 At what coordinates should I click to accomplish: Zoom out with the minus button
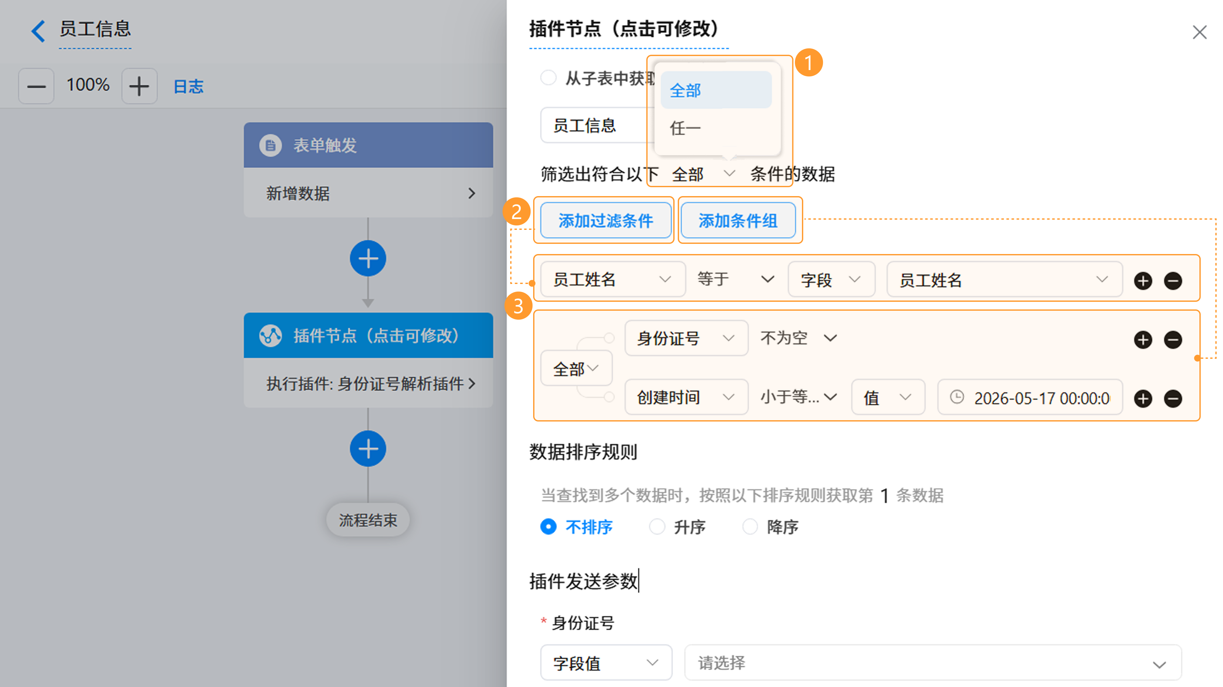coord(36,86)
